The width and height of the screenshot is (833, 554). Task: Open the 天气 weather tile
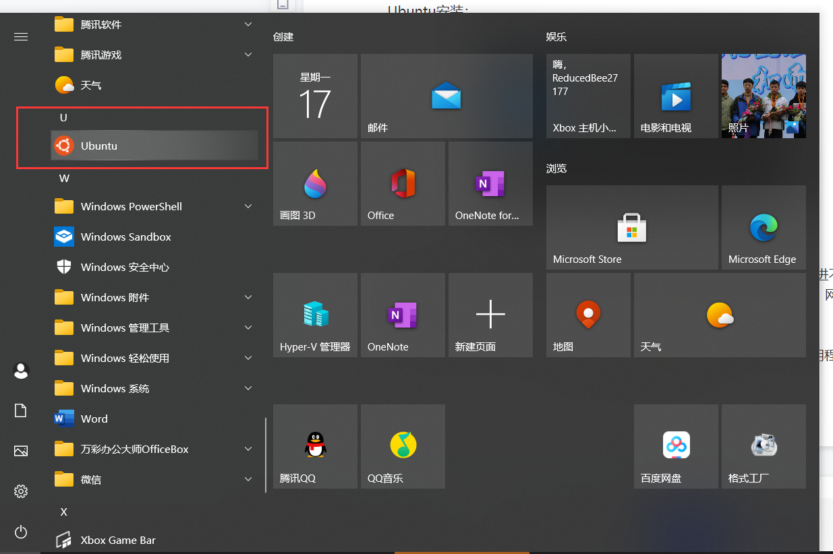(720, 315)
